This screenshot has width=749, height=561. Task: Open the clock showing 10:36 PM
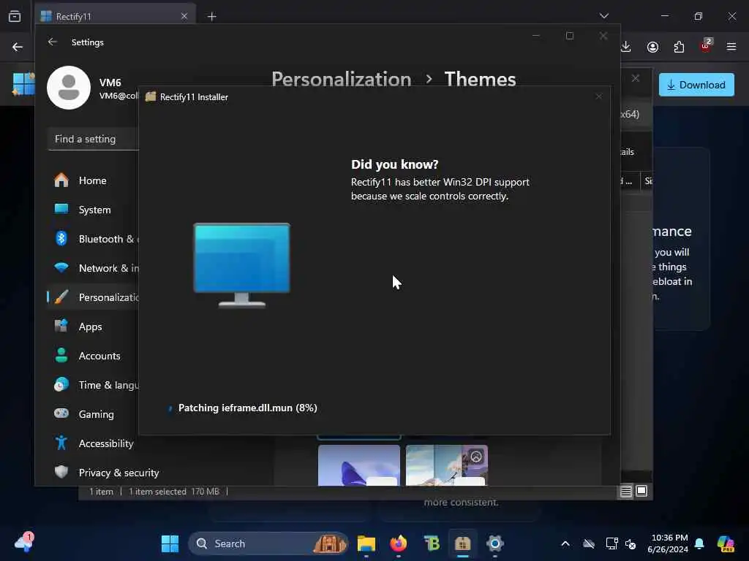(x=668, y=543)
